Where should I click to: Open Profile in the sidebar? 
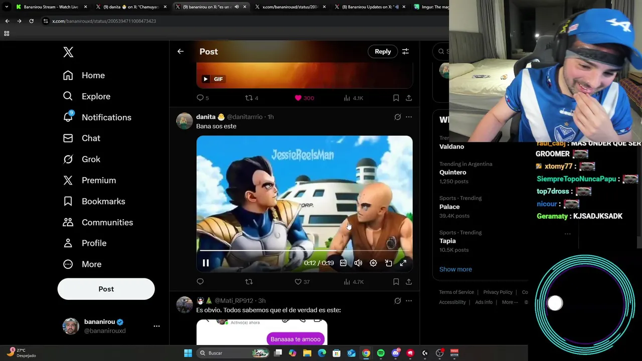(x=84, y=243)
